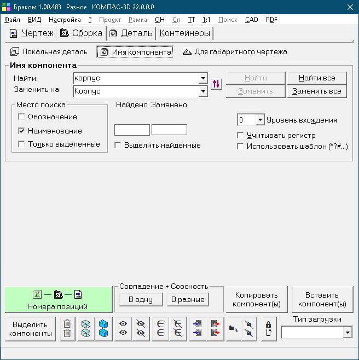This screenshot has width=359, height=360.
Task: Click the hide components crossed-eye button
Action: click(141, 329)
